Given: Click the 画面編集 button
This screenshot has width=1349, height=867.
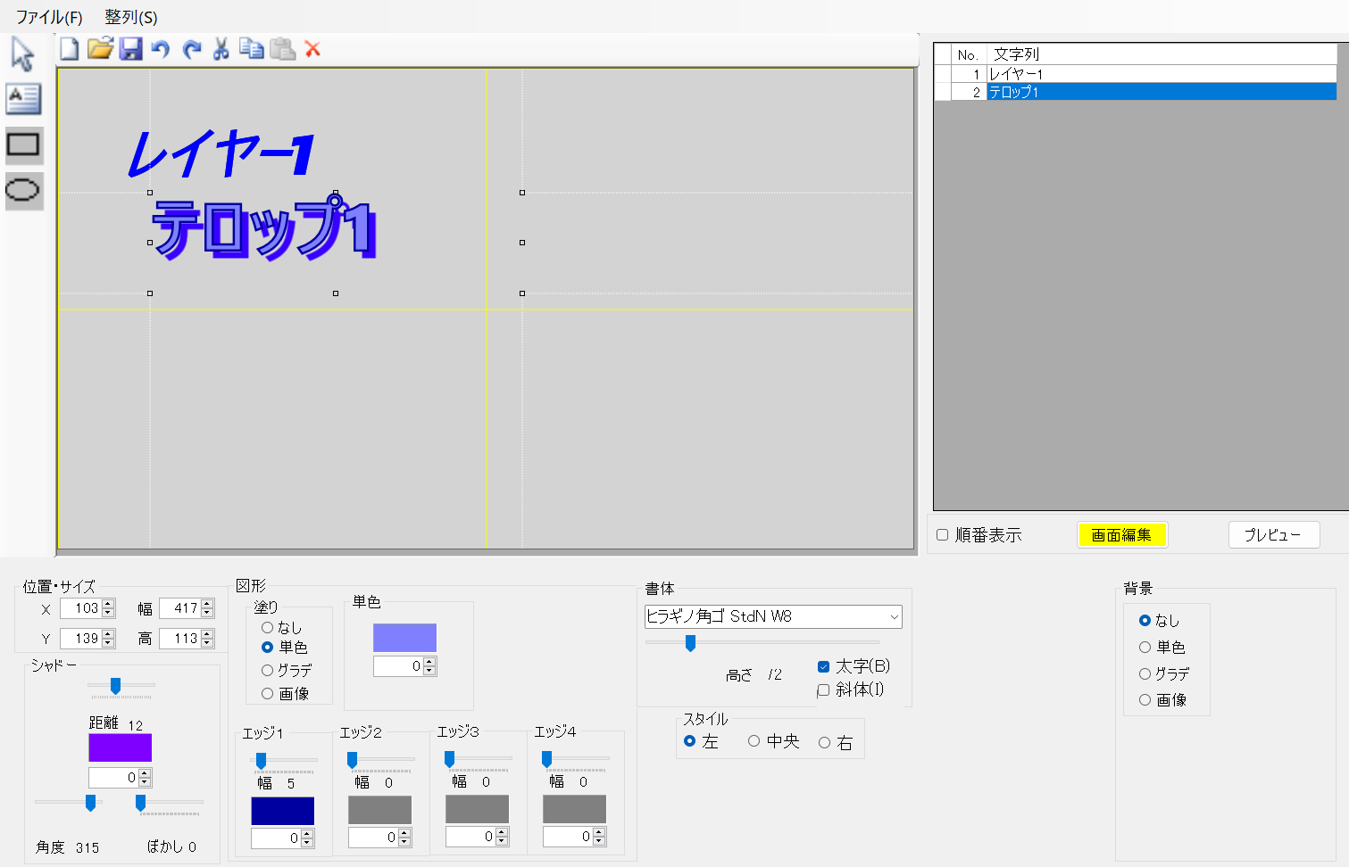Looking at the screenshot, I should 1122,535.
